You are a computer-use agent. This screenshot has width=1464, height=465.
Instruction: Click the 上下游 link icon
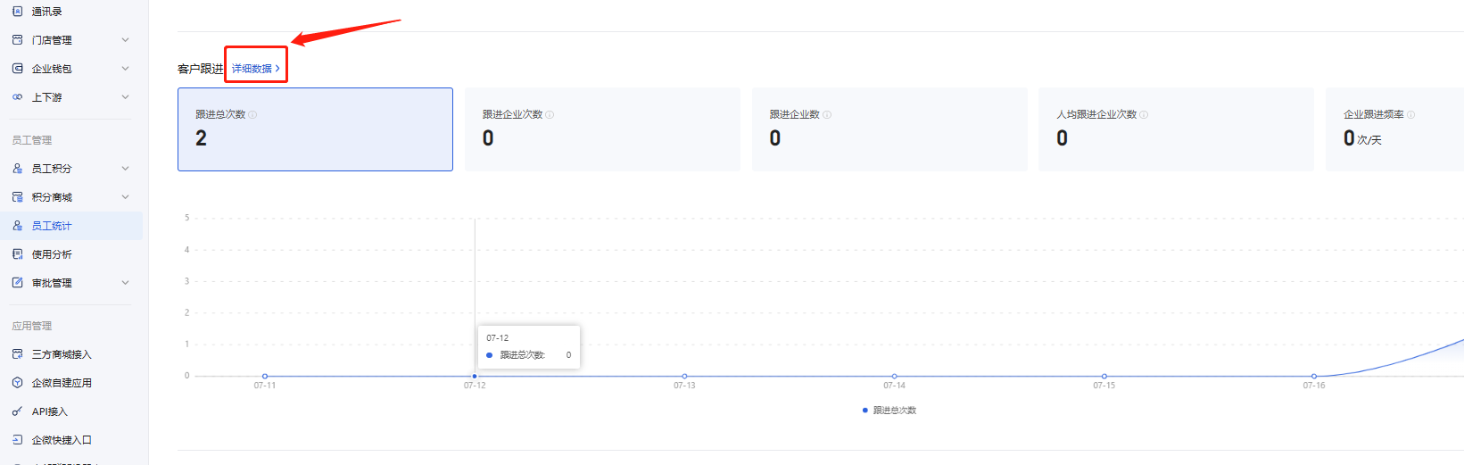click(x=17, y=97)
